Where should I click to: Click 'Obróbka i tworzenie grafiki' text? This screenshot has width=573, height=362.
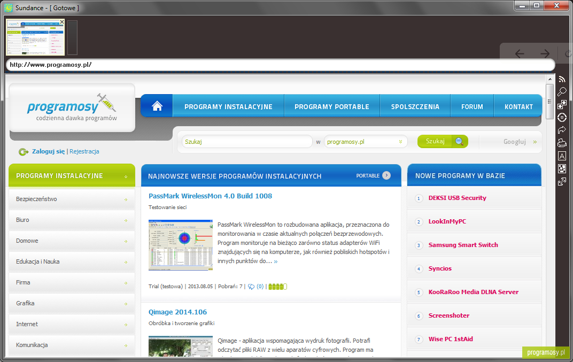click(181, 324)
